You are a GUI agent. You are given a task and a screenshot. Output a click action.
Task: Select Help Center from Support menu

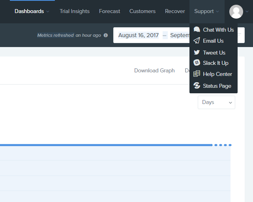217,74
